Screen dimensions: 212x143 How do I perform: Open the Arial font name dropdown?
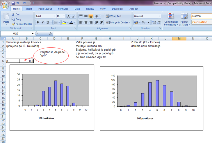[54, 16]
